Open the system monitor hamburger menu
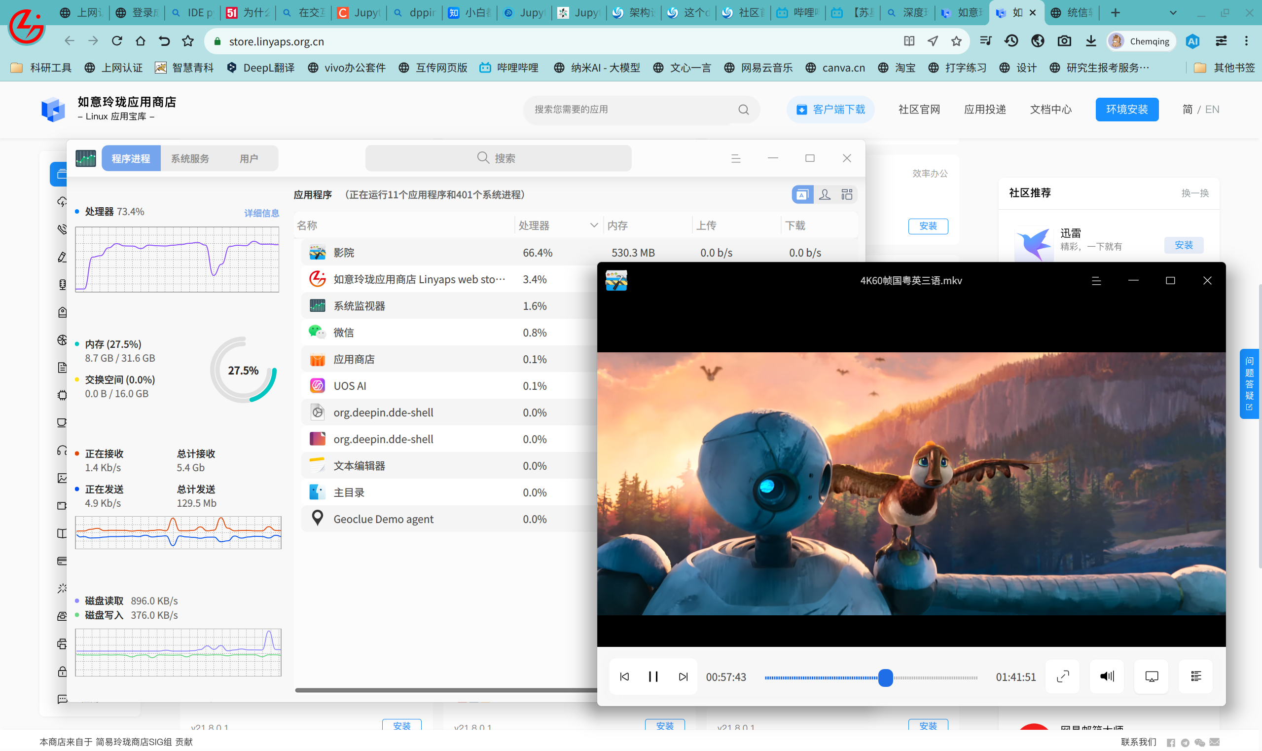 coord(736,158)
